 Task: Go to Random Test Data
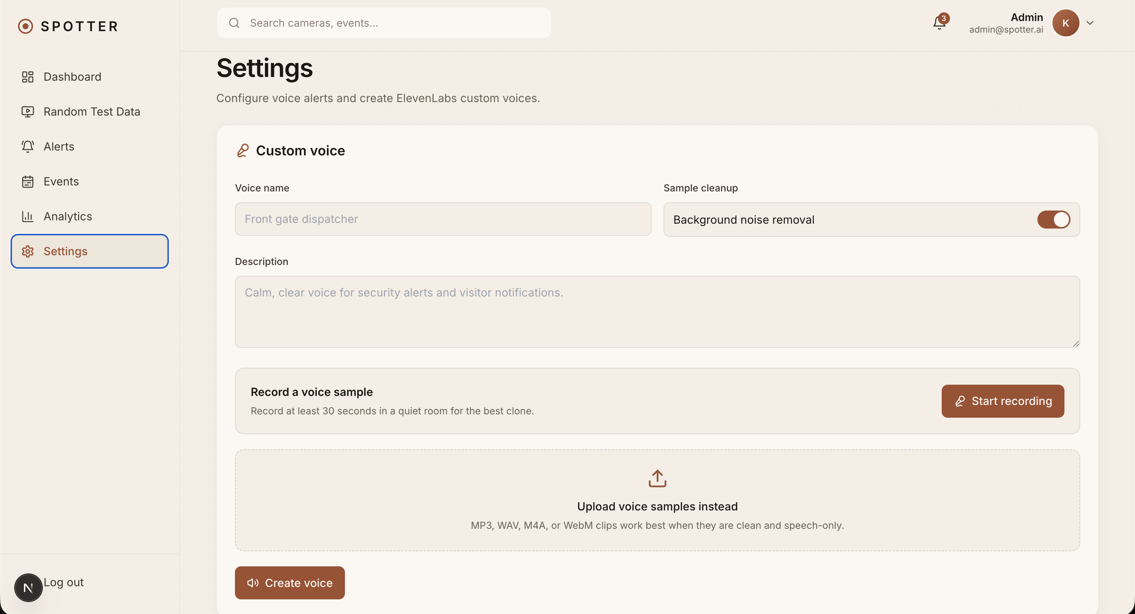92,111
